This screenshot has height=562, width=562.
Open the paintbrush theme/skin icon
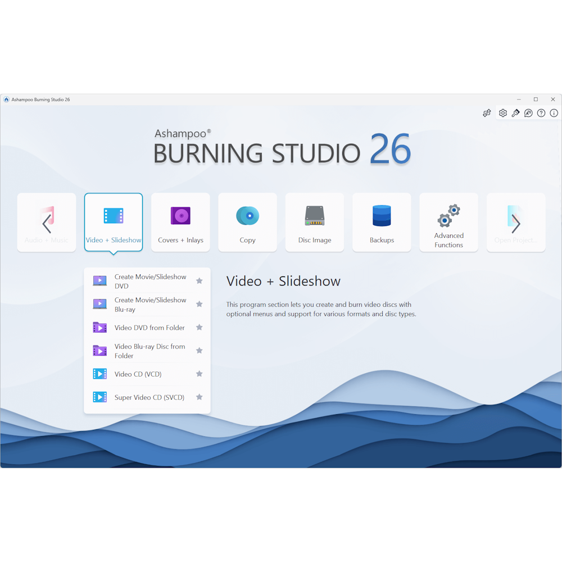[516, 114]
